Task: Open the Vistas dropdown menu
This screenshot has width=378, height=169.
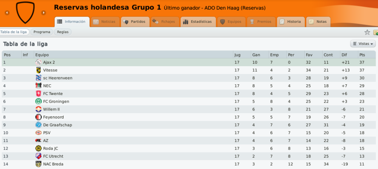Action: 363,44
